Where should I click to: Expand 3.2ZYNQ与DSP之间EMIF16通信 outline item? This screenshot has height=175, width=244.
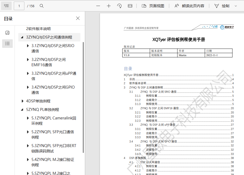[28, 60]
